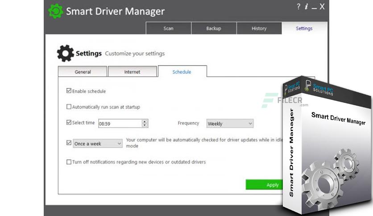The width and height of the screenshot is (373, 216).
Task: Enable Automatically run scan at startup
Action: coord(69,107)
